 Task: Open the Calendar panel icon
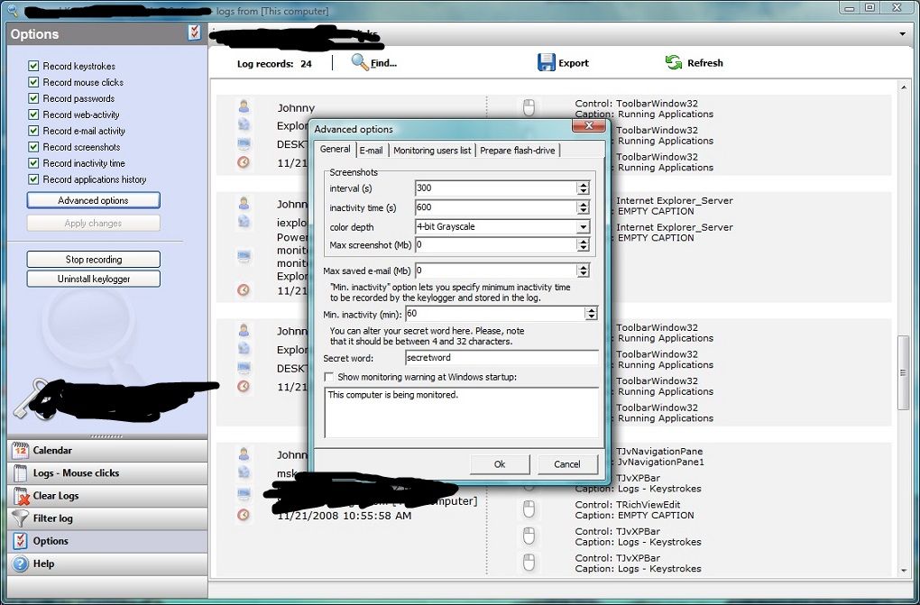click(x=20, y=450)
